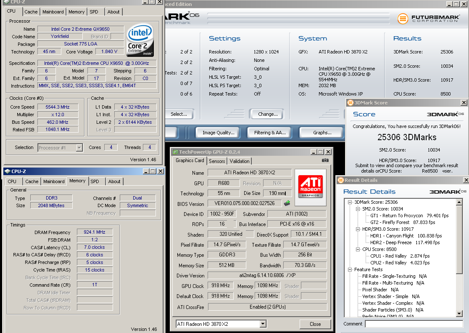Click the Command Rate 1T value
This screenshot has width=469, height=333.
pyautogui.click(x=95, y=285)
